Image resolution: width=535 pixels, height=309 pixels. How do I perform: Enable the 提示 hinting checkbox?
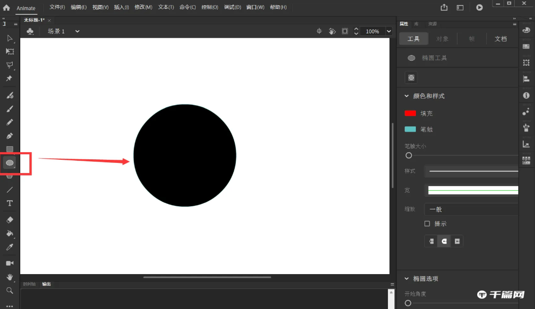tap(427, 224)
